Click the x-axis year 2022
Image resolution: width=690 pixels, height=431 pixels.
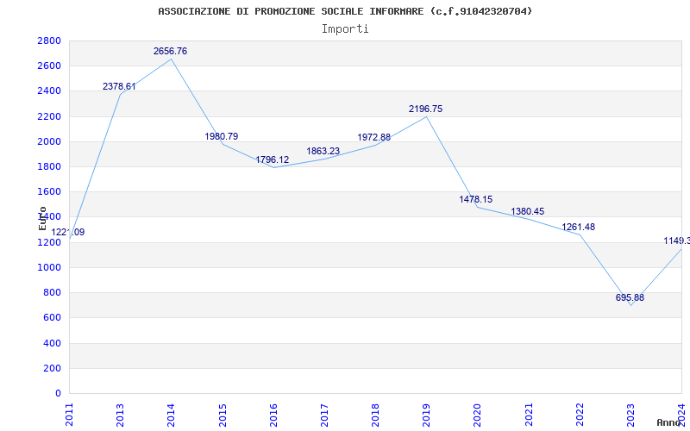pyautogui.click(x=580, y=415)
